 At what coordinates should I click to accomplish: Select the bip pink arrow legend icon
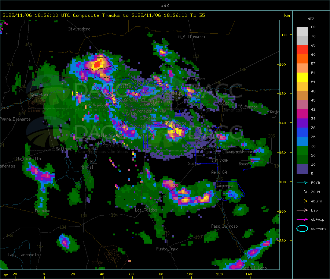[x=302, y=210]
